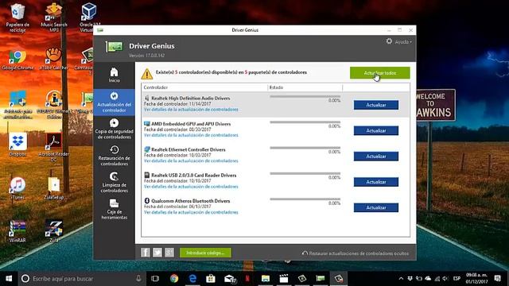This screenshot has width=509, height=286.
Task: Open the Inicio home section
Action: click(x=114, y=75)
